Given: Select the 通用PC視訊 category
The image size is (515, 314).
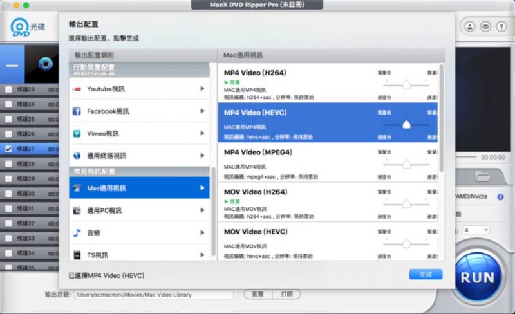Looking at the screenshot, I should click(x=139, y=210).
